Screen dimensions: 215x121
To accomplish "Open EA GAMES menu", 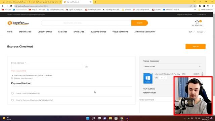I will [x=63, y=32].
